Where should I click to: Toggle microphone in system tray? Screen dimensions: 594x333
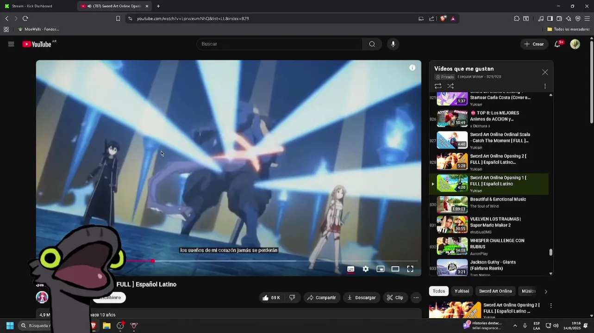coord(525,326)
